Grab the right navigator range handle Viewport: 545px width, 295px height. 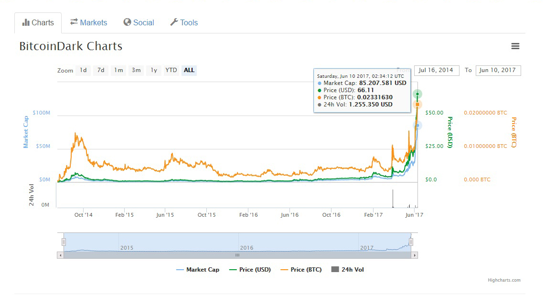411,242
